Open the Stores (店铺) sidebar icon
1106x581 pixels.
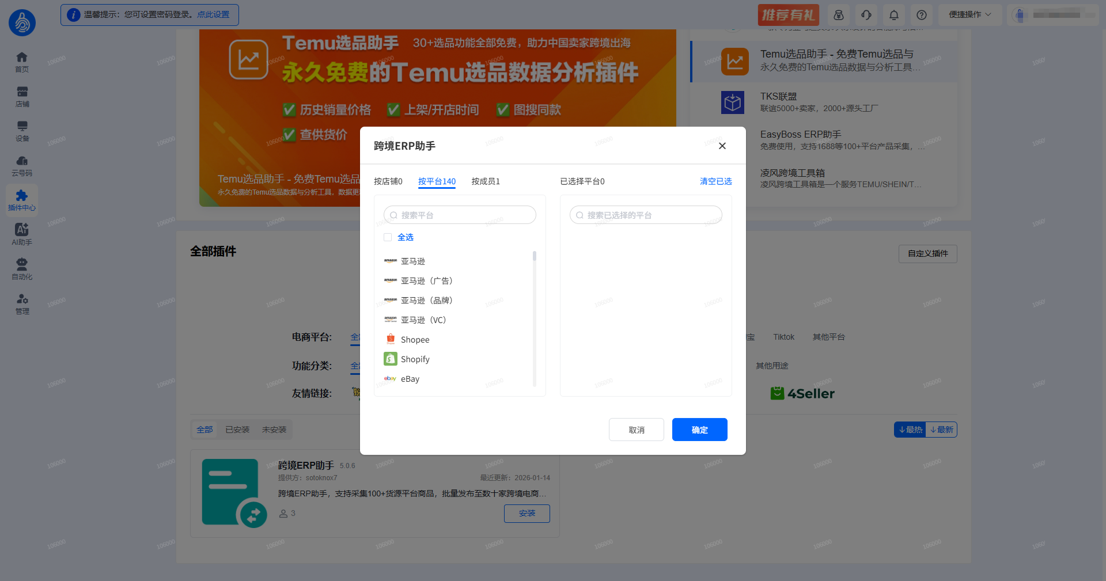(x=22, y=96)
